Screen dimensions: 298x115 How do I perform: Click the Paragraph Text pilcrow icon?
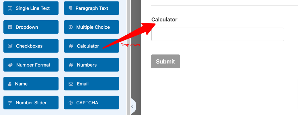pyautogui.click(x=70, y=8)
